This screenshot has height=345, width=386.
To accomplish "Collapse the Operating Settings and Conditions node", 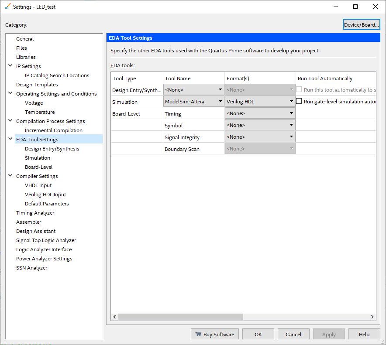I will pos(10,94).
